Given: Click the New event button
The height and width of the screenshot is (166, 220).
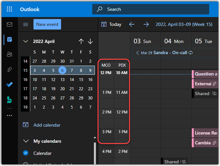Looking at the screenshot, I should point(47,24).
